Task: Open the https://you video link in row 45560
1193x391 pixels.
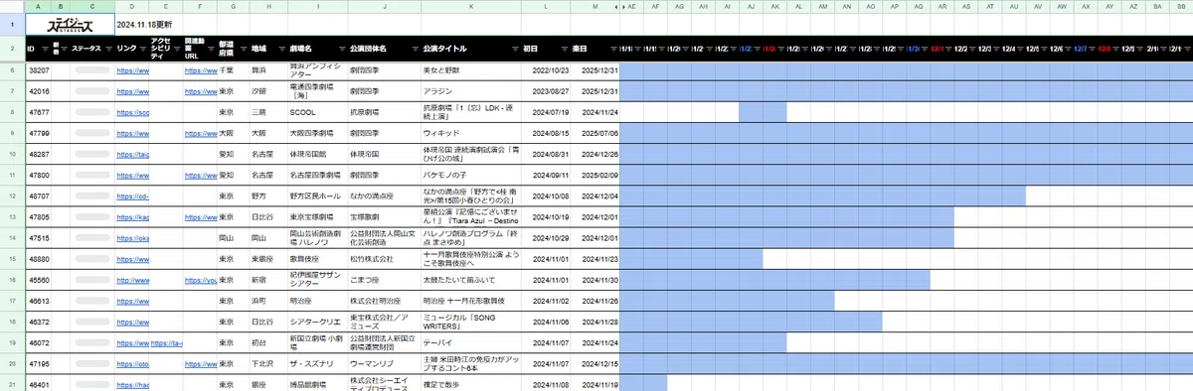Action: 200,280
